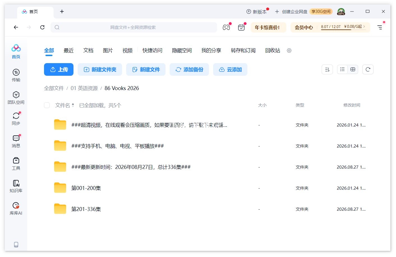
Task: Click 创建企业网盘 link
Action: 291,12
